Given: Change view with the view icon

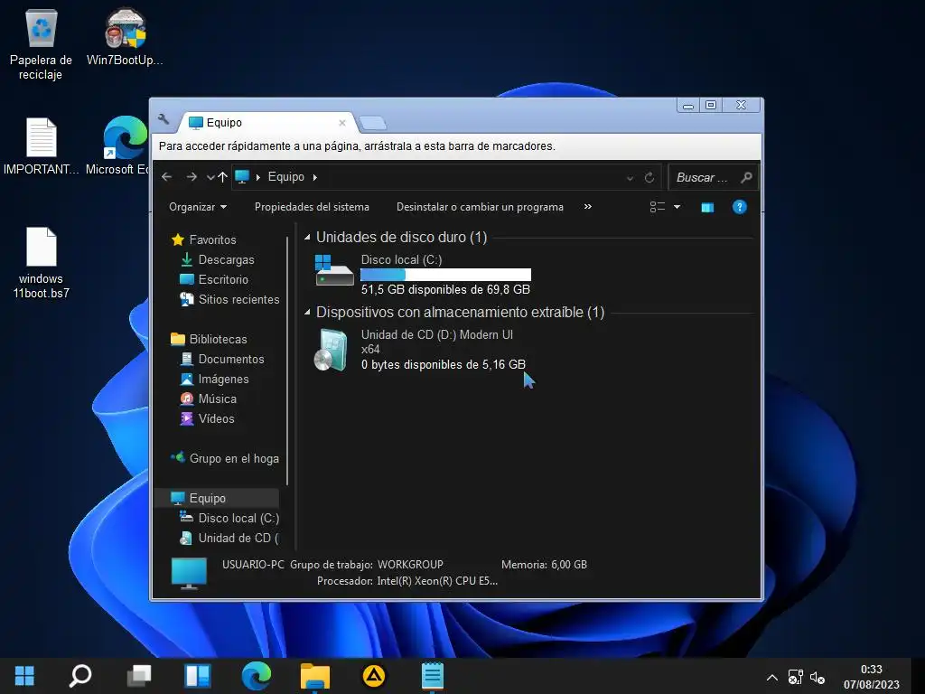Looking at the screenshot, I should pos(658,207).
